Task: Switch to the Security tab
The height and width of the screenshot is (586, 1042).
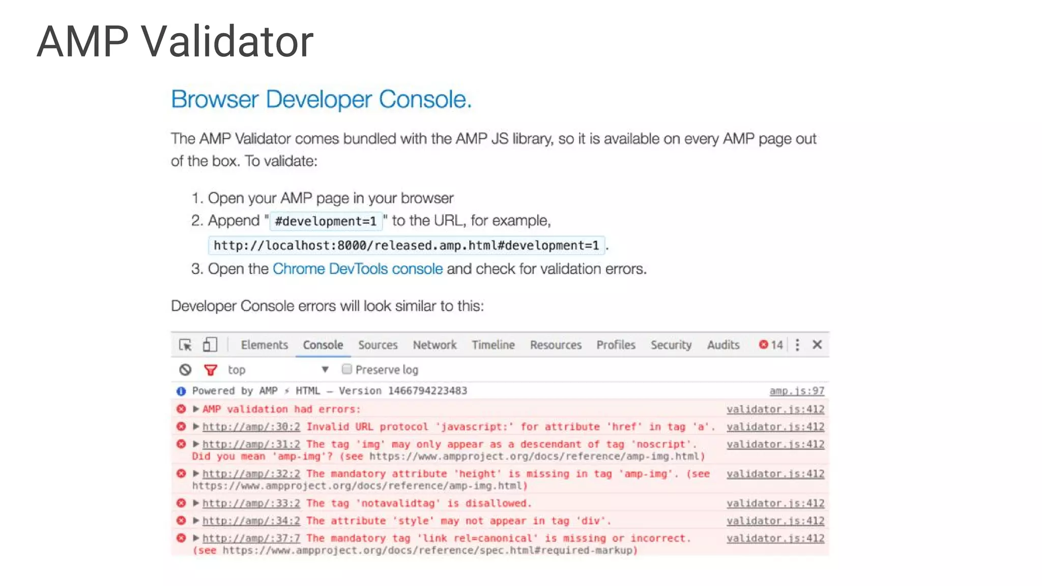Action: pyautogui.click(x=671, y=345)
